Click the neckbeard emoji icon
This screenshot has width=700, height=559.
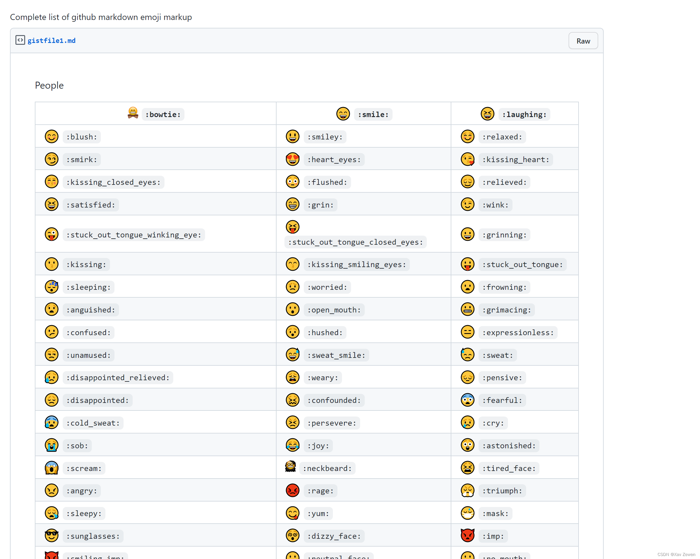click(x=290, y=467)
